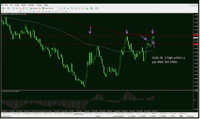Select the equidistant channel tool

(20, 12)
